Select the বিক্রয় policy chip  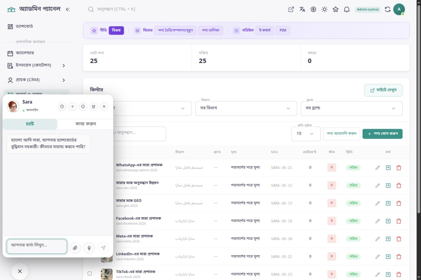coord(116,30)
